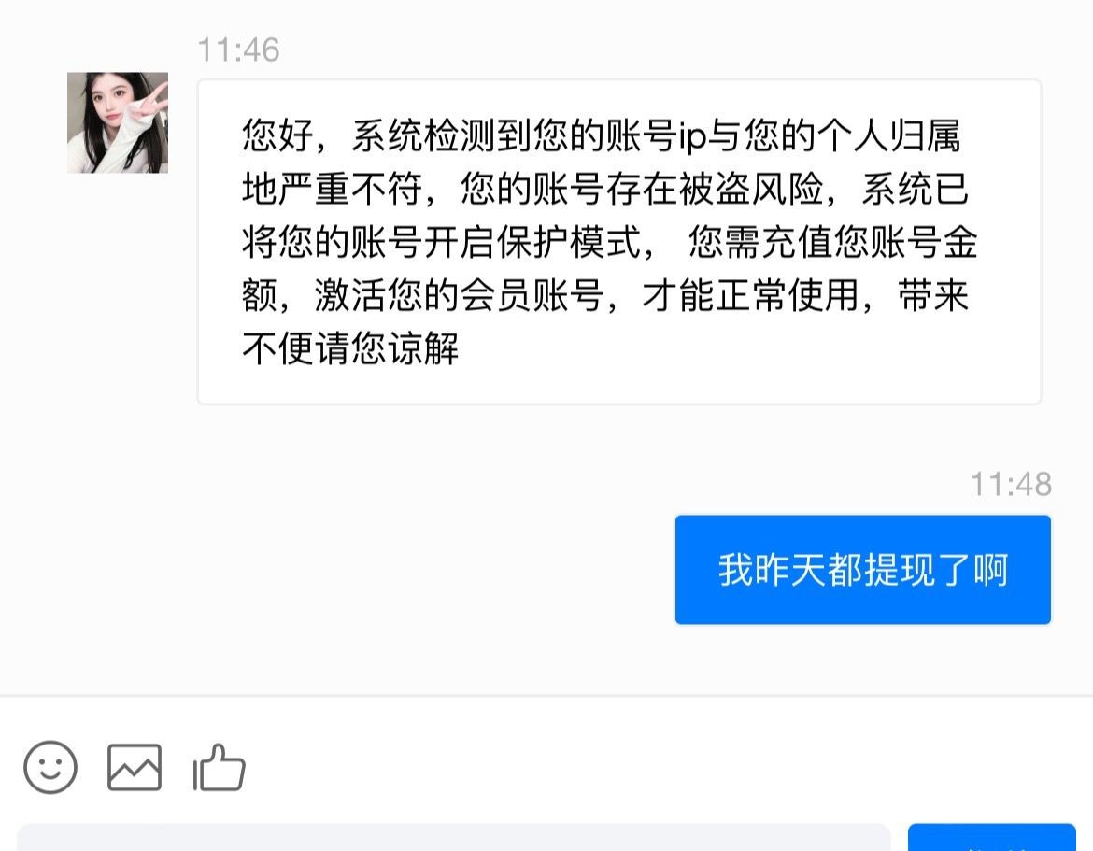Click the text 不便请您谅解 in the message
Screen dimensions: 1093x851
click(x=350, y=348)
